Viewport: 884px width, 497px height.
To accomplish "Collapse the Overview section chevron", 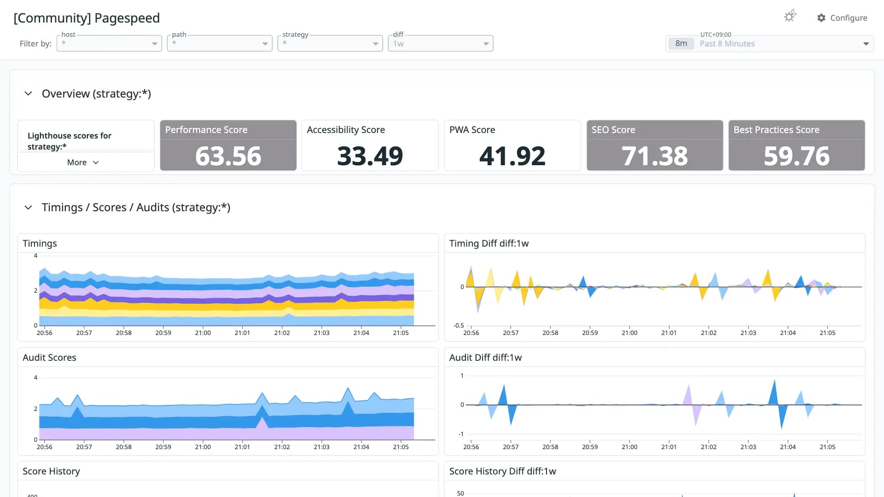I will (28, 94).
